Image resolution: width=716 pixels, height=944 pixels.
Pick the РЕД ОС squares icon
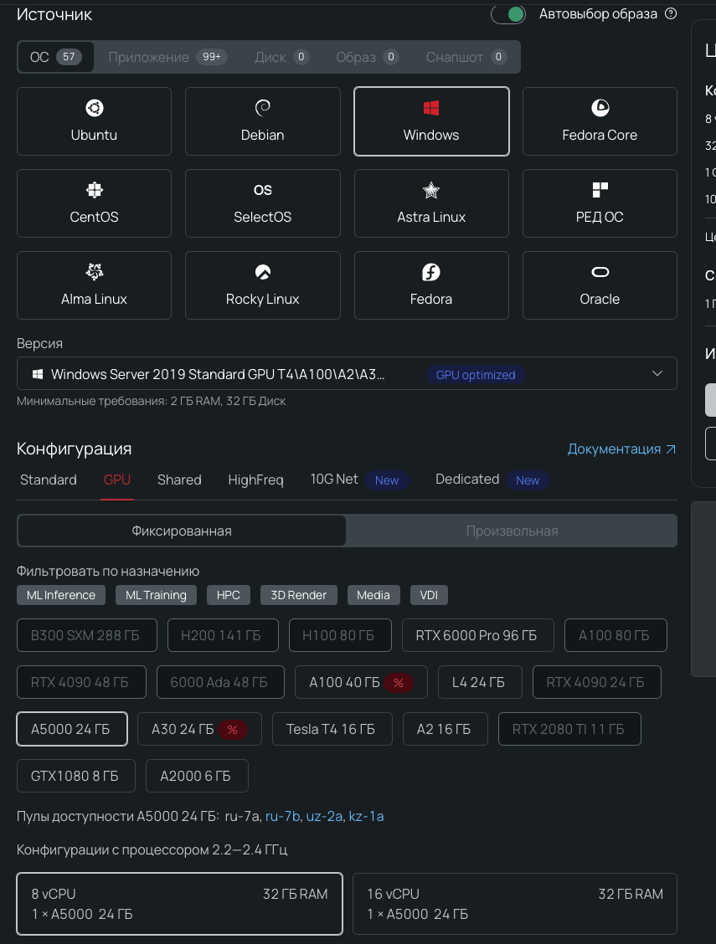point(600,190)
